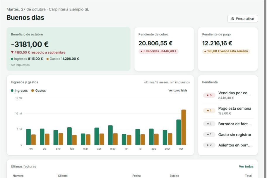This screenshot has width=267, height=178.
Task: Click the "Últimas facturas" section title
Action: point(23,166)
